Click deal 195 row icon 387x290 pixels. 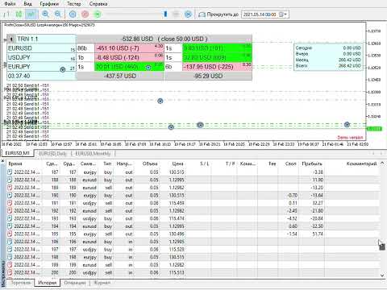tap(10, 234)
